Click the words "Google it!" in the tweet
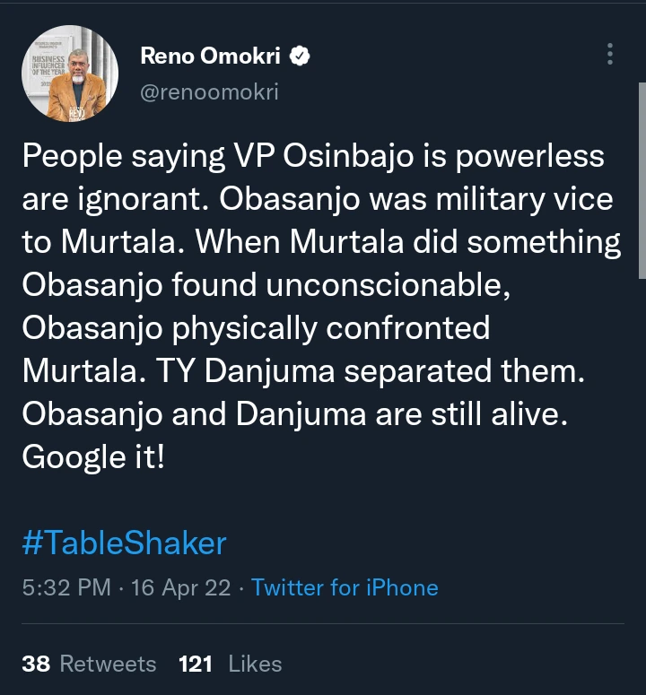 [92, 457]
